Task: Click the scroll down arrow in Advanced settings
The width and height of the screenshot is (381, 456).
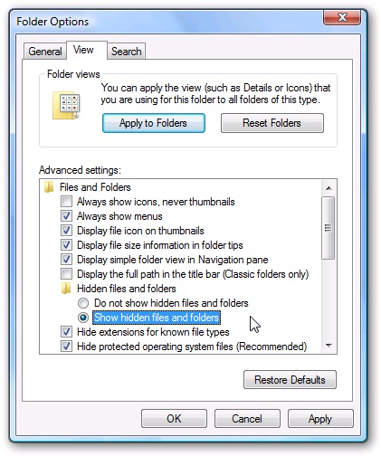Action: (x=329, y=346)
